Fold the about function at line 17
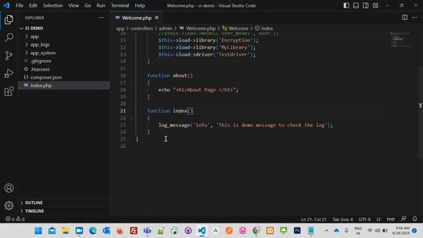The height and width of the screenshot is (238, 423). pos(132,83)
